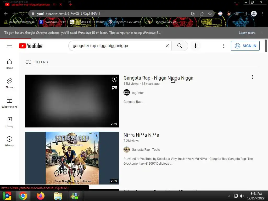
Task: Click the install app icon in address bar
Action: coord(193,14)
